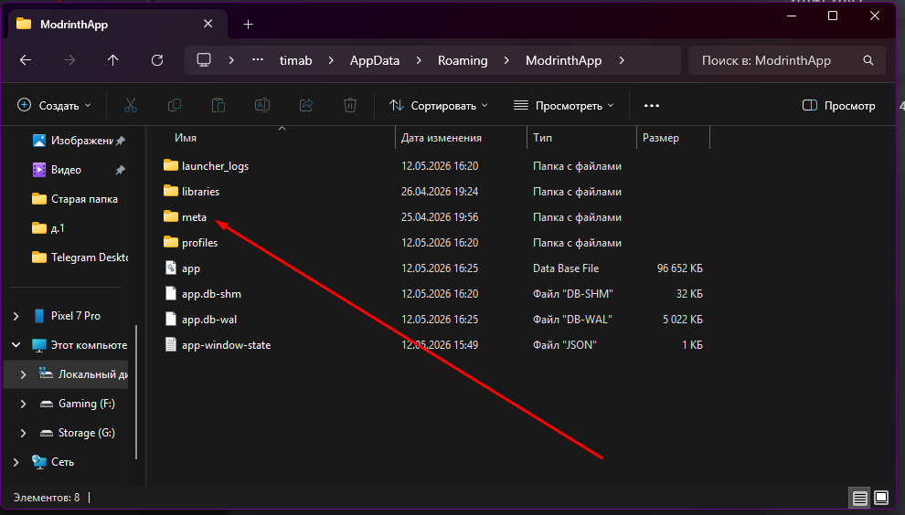Screen dimensions: 905x515
Task: Click the Cut scissors icon
Action: (x=131, y=106)
